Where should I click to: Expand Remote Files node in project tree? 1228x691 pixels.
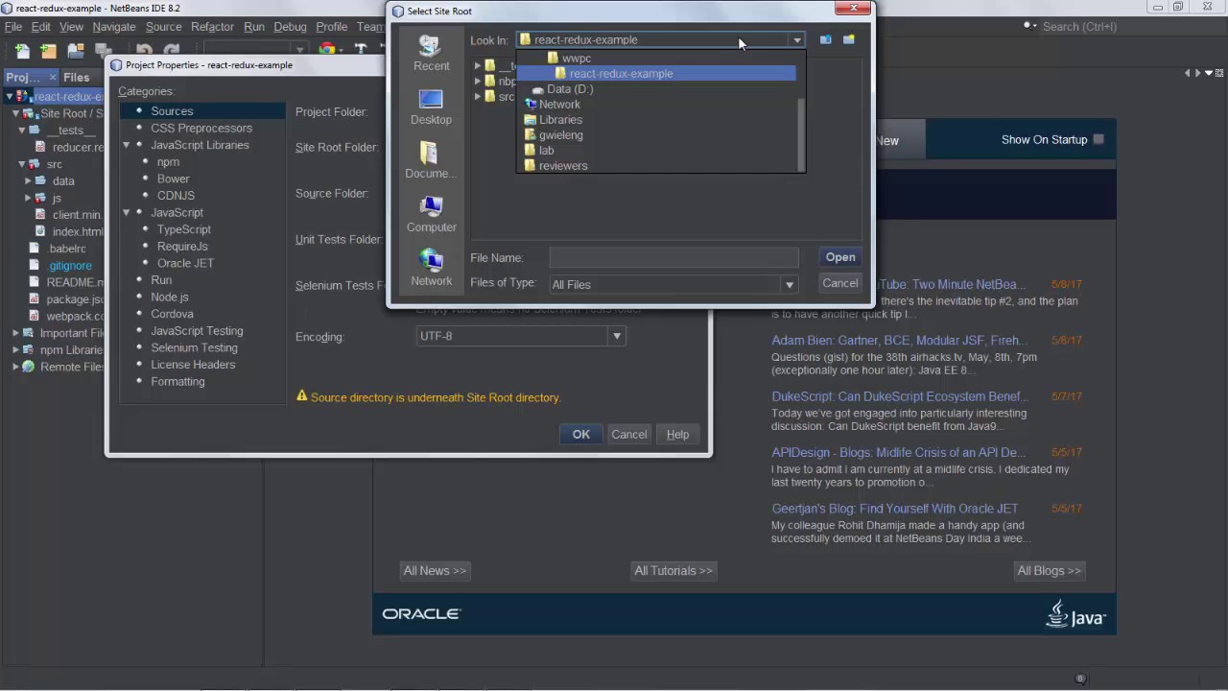pyautogui.click(x=15, y=367)
